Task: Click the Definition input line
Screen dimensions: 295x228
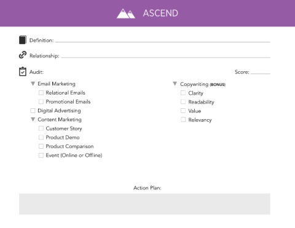Action: click(163, 41)
